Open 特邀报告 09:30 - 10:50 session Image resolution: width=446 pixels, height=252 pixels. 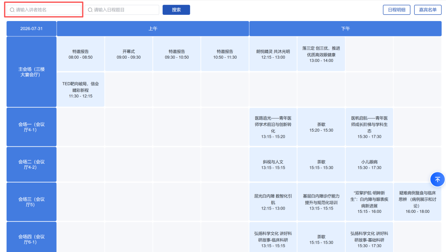(x=177, y=54)
